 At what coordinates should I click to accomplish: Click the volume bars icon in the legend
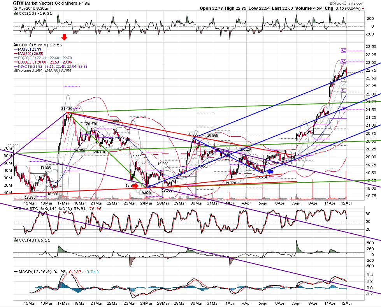click(x=16, y=71)
